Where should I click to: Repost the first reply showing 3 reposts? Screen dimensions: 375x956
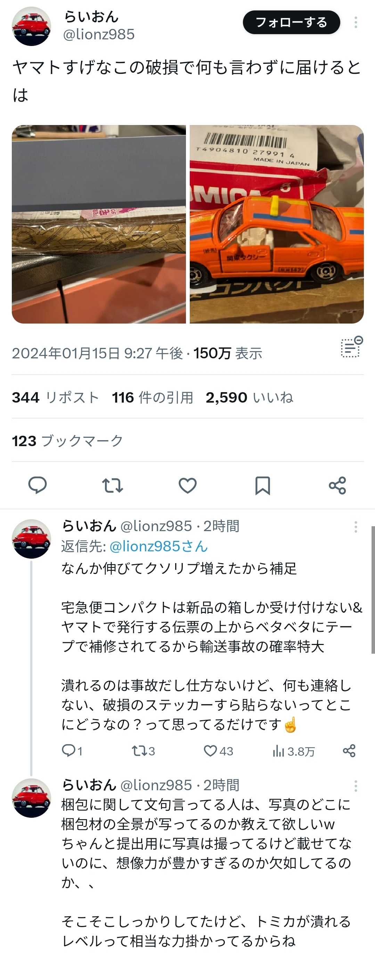(143, 751)
